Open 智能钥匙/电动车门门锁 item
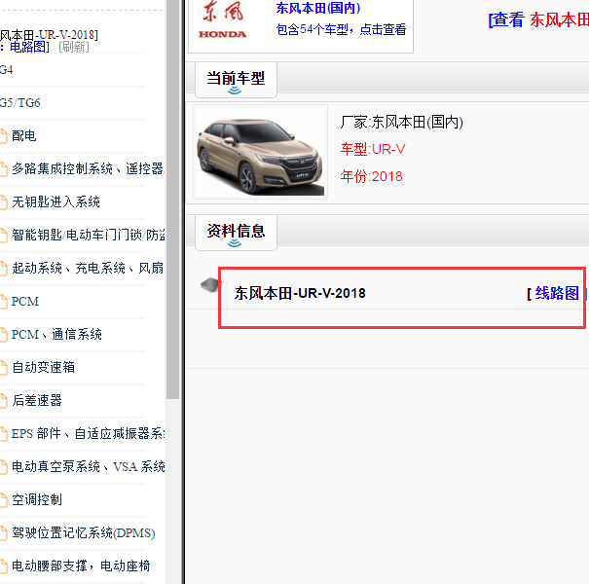The width and height of the screenshot is (589, 584). tap(88, 235)
